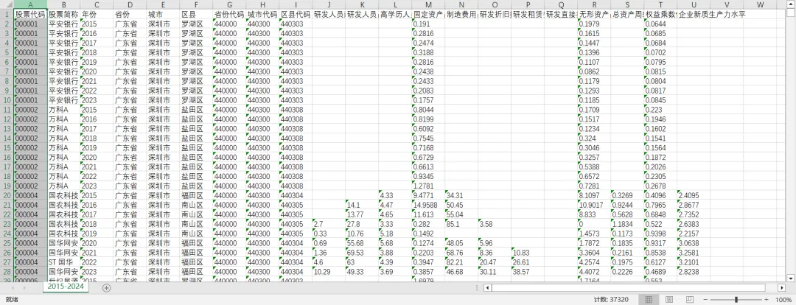Click the previous sheet navigation arrow

click(13, 288)
